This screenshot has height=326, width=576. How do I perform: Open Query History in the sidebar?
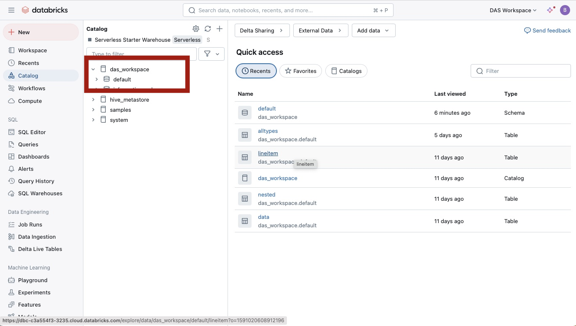point(41,181)
